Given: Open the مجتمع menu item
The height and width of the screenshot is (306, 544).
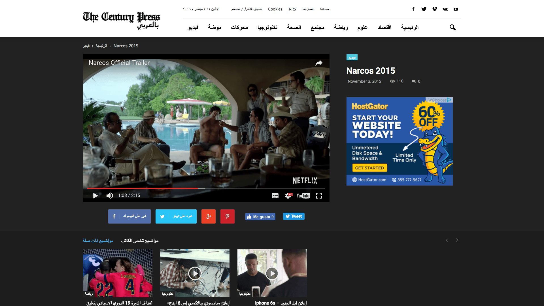Looking at the screenshot, I should pos(318,27).
